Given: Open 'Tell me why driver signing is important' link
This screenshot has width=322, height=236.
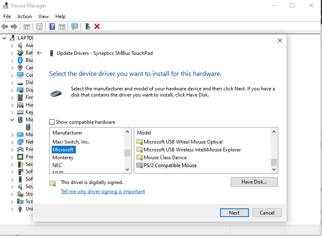Looking at the screenshot, I should 103,191.
